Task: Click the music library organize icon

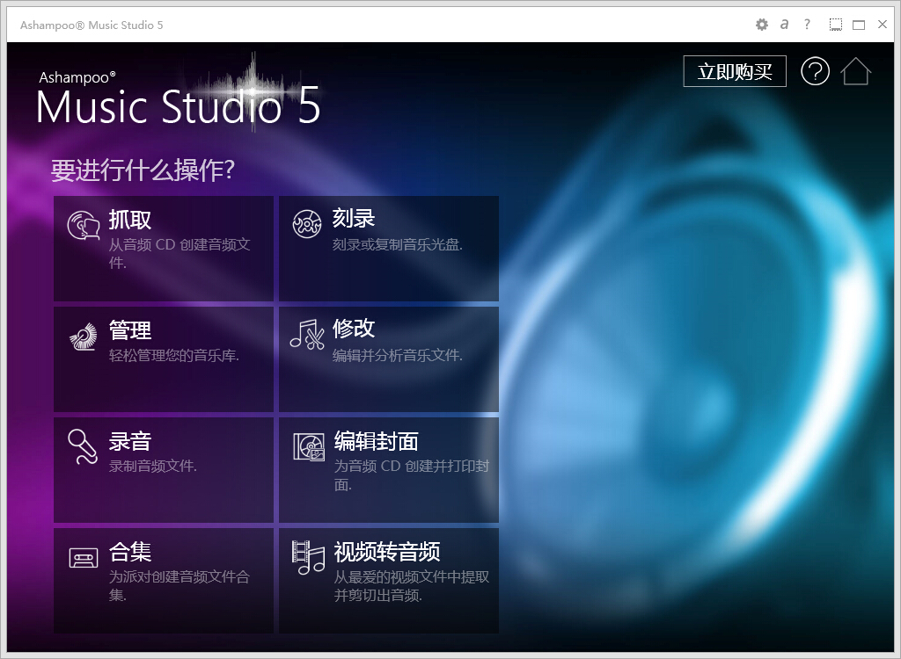Action: (84, 337)
